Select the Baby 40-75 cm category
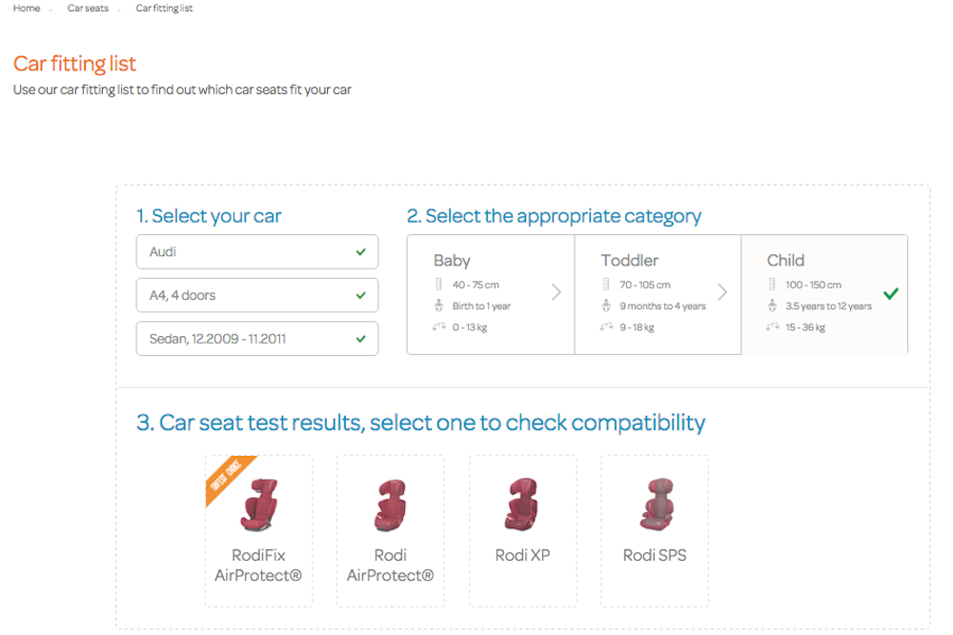Image resolution: width=953 pixels, height=635 pixels. point(491,294)
